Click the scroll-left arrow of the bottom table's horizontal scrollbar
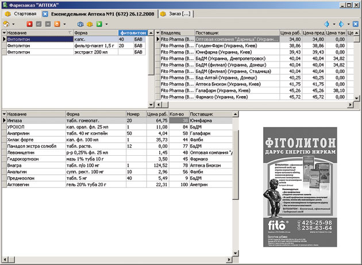 [5, 260]
